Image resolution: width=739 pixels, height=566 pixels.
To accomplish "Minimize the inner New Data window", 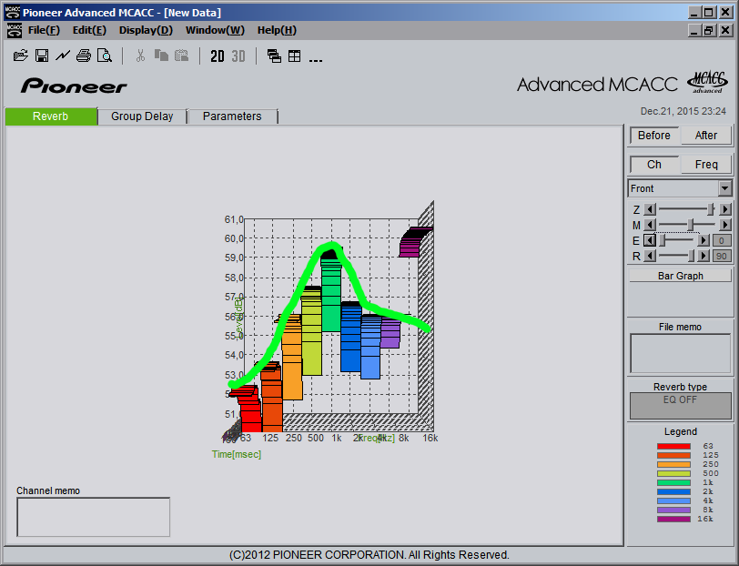I will pos(693,31).
